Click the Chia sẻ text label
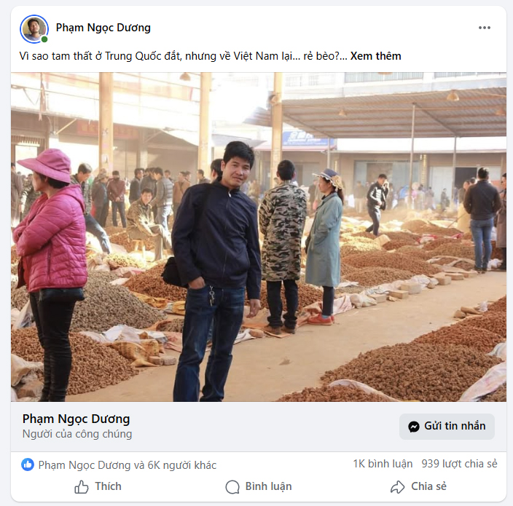This screenshot has height=506, width=513. pyautogui.click(x=428, y=486)
